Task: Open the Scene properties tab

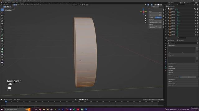Action: tap(166, 50)
